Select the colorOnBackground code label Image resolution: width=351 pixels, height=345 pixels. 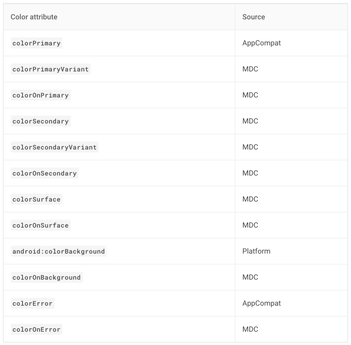pyautogui.click(x=46, y=277)
